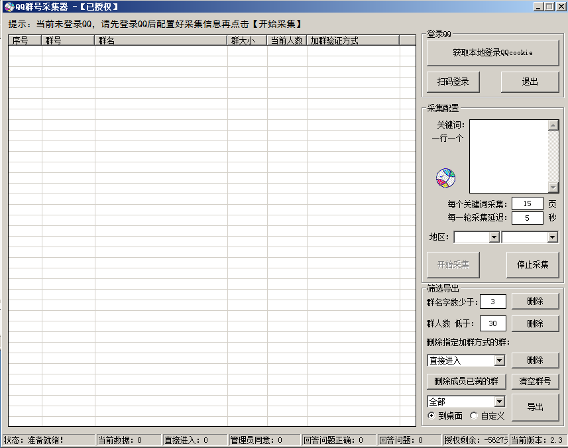Click the 群名字数少于 value field

pos(492,302)
